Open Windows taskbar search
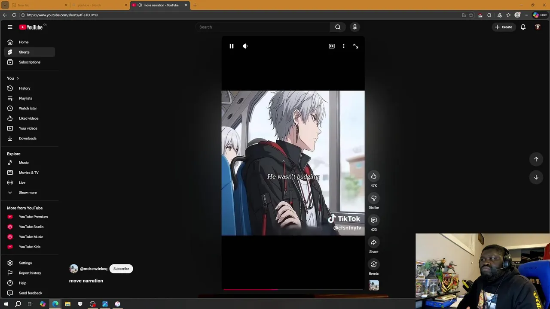550x309 pixels. pos(18,304)
